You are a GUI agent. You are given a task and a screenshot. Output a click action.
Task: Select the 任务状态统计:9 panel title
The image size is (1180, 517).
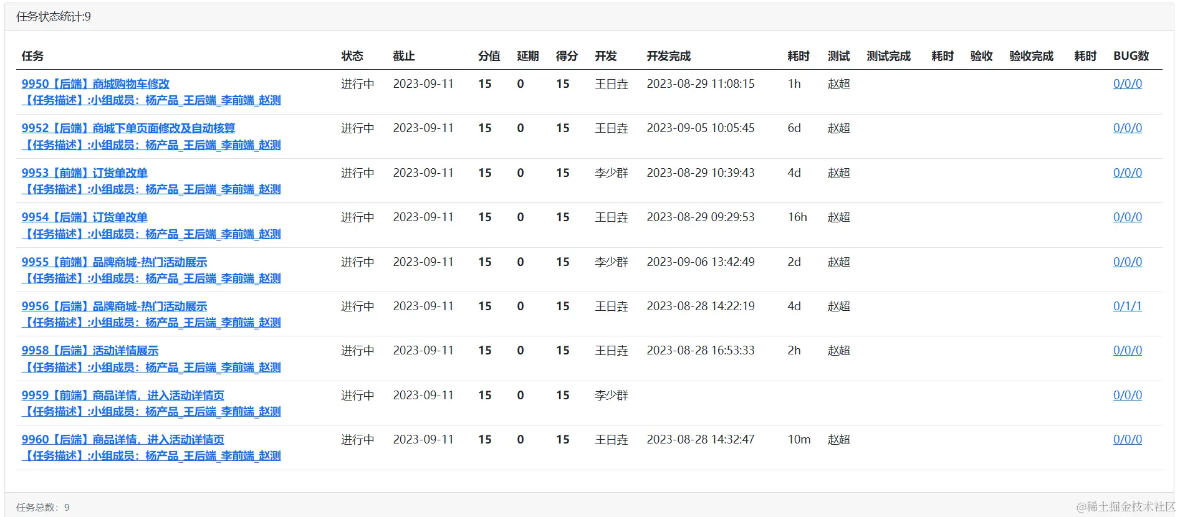point(54,17)
